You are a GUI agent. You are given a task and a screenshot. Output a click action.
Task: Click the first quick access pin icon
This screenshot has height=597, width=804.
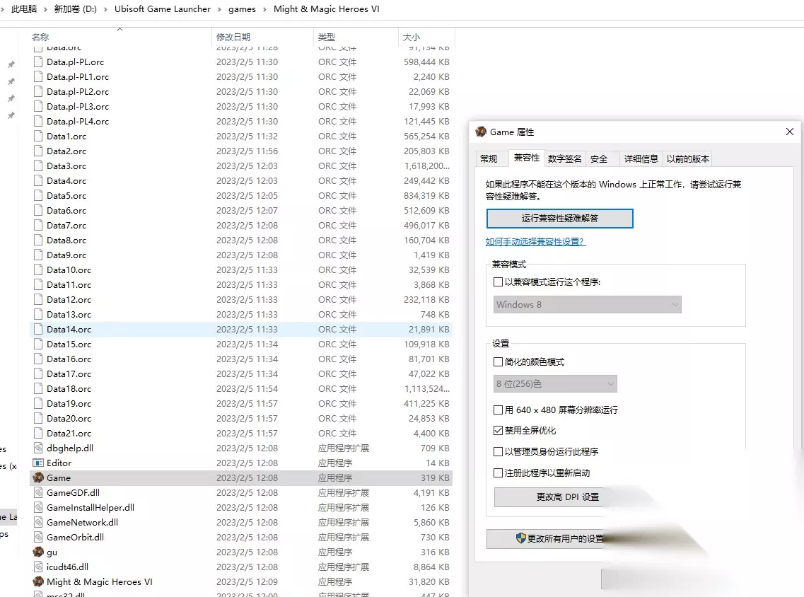(11, 64)
